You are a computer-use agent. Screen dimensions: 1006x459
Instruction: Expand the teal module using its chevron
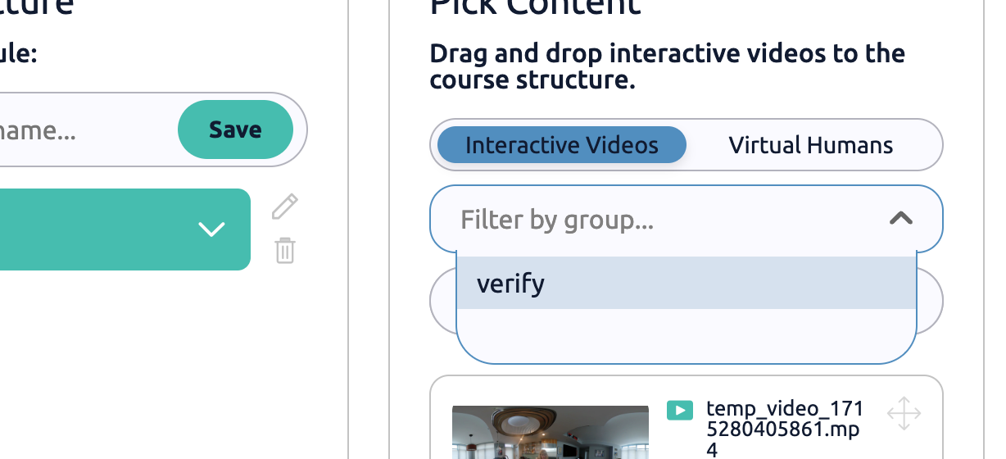tap(211, 229)
